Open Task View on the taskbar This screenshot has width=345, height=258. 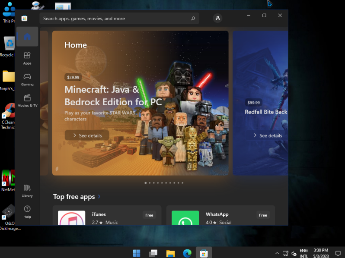tap(153, 253)
